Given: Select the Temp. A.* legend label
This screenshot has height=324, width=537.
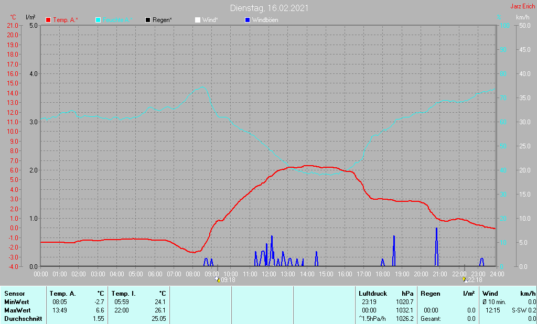Looking at the screenshot, I should pyautogui.click(x=66, y=20).
